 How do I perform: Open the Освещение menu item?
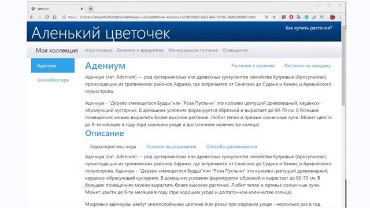(235, 50)
